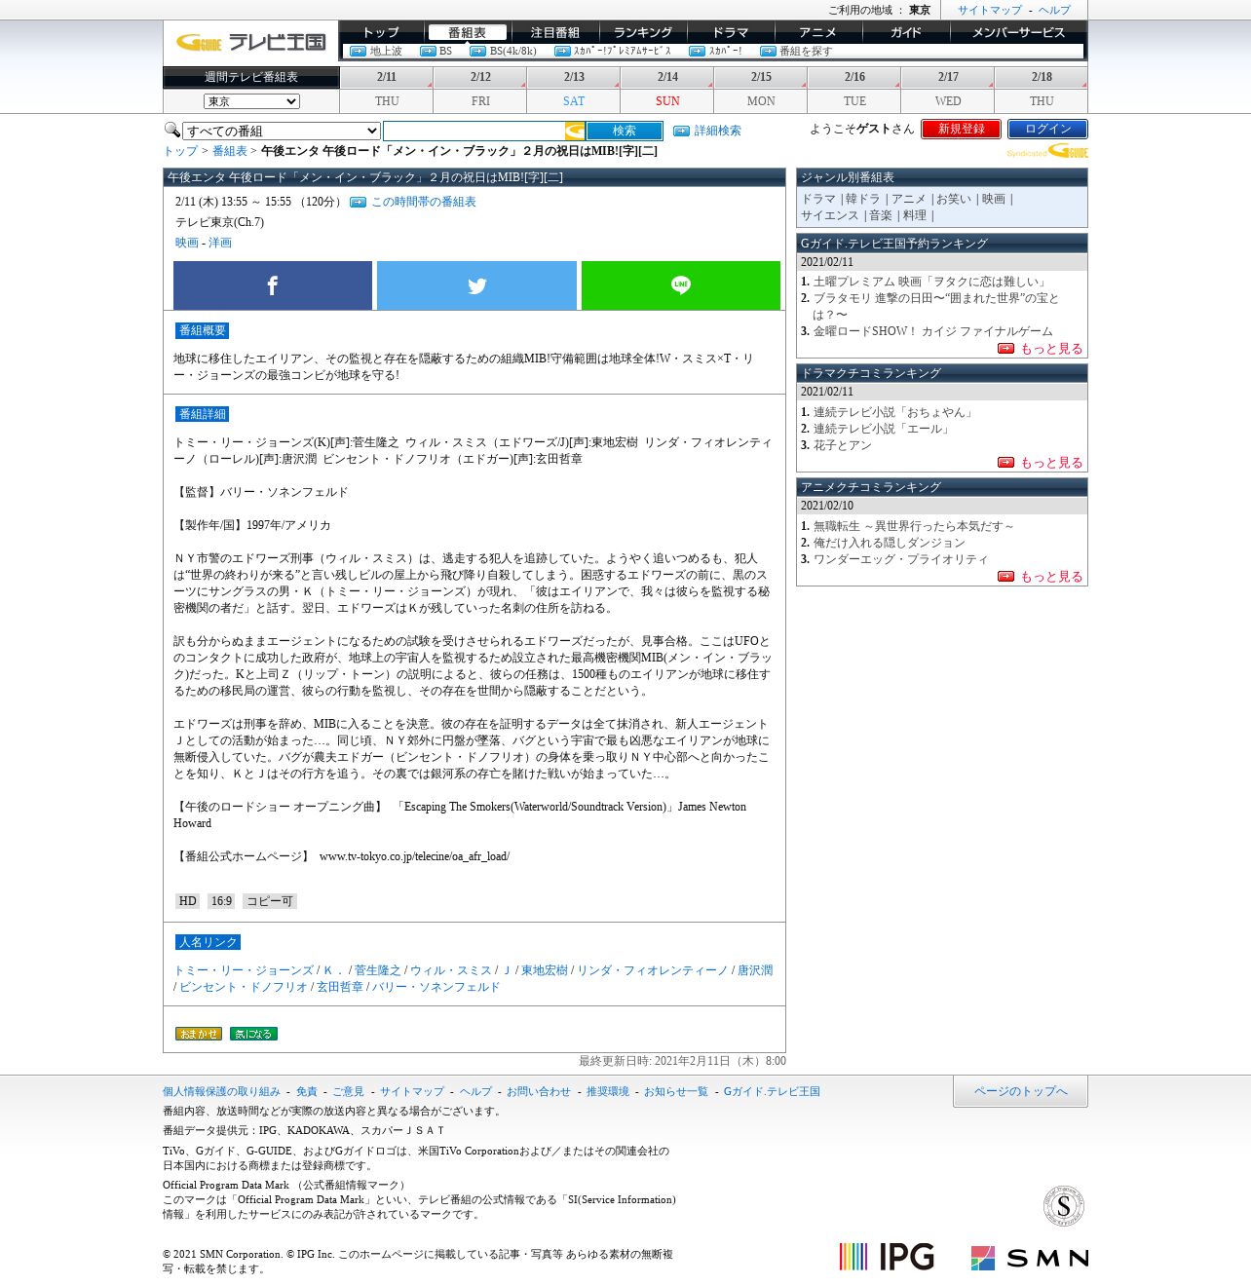
Task: Select the 2/17 WED date tab
Action: click(948, 89)
